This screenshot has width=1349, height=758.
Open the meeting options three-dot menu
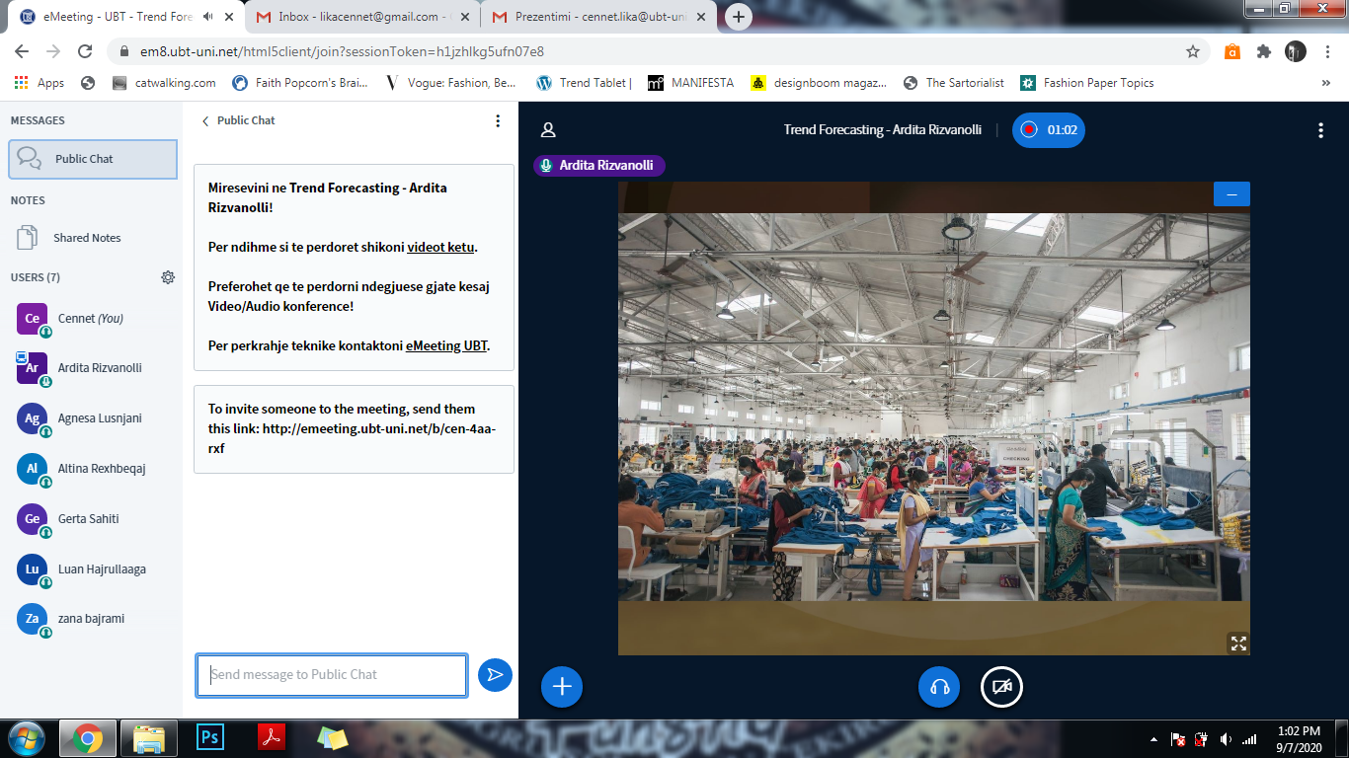[x=1320, y=130]
